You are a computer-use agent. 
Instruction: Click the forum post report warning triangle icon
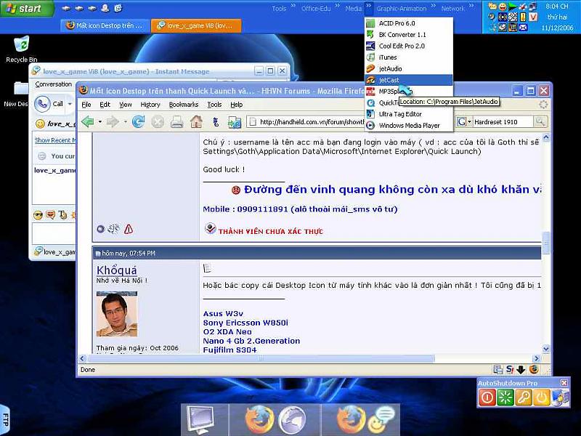tap(129, 229)
